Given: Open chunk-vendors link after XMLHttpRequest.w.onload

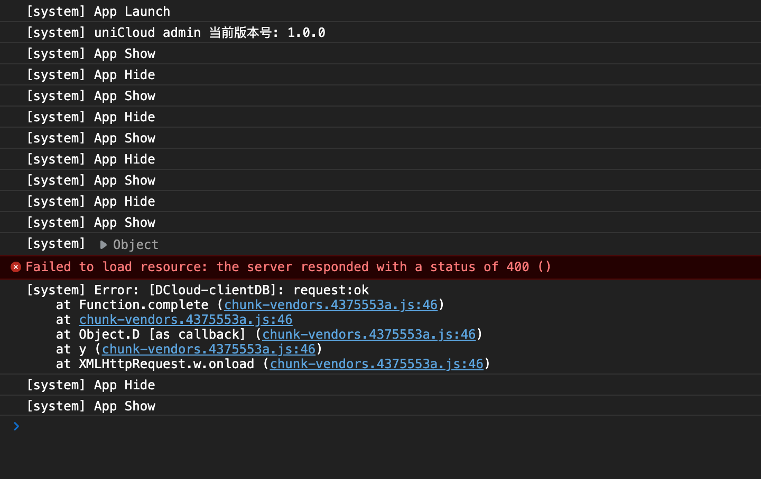Looking at the screenshot, I should (376, 364).
